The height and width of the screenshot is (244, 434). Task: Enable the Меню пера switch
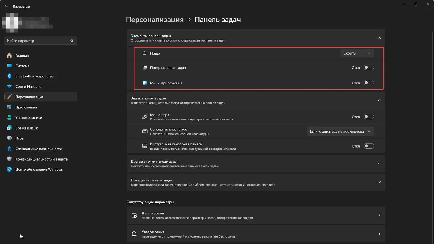pyautogui.click(x=369, y=117)
